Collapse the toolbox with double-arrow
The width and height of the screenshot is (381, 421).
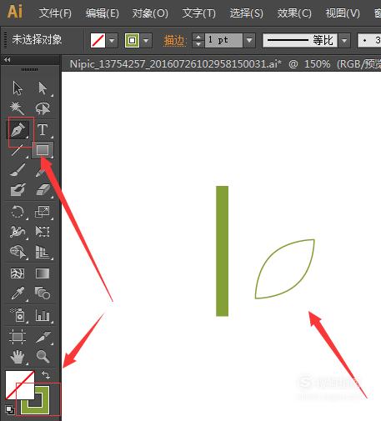click(x=8, y=59)
